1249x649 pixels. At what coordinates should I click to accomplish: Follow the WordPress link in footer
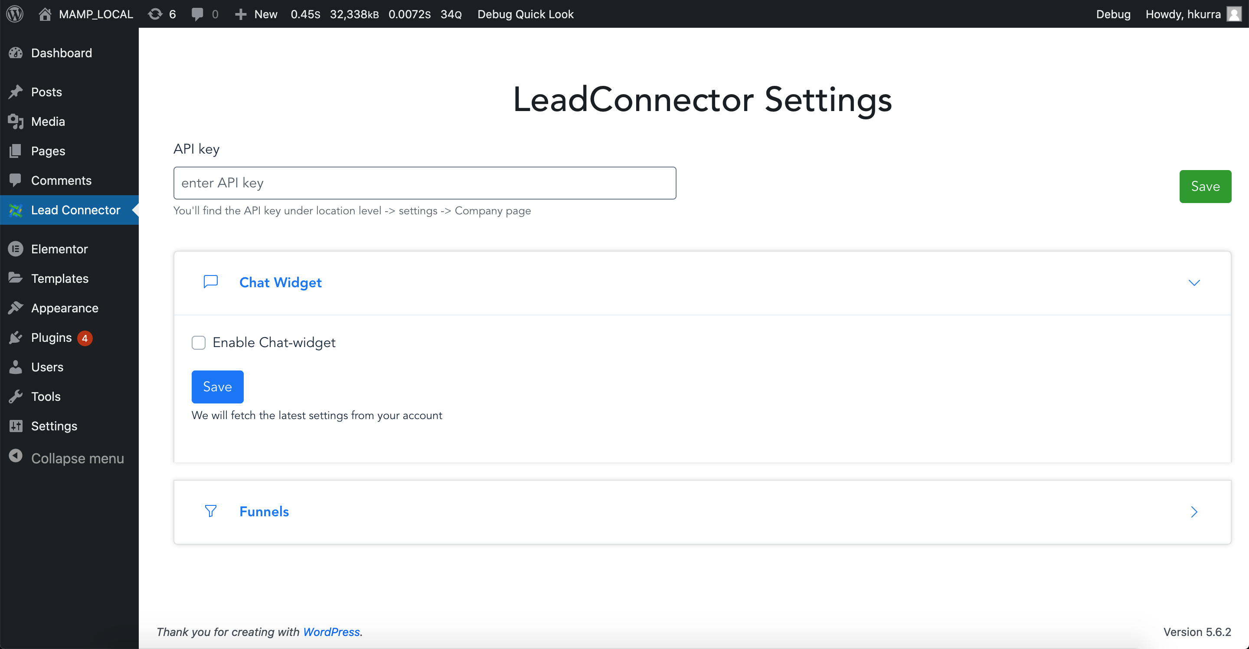click(331, 632)
